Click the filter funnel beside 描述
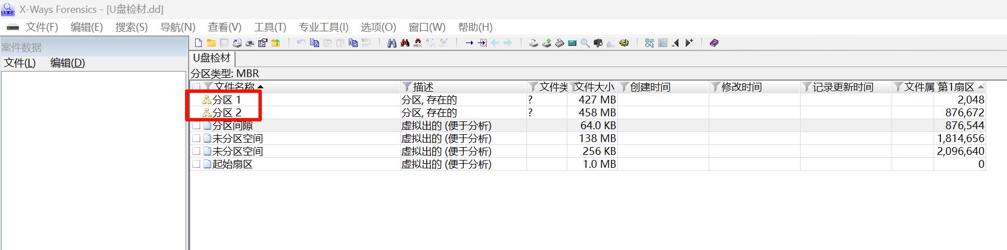Image resolution: width=1007 pixels, height=250 pixels. [x=408, y=87]
